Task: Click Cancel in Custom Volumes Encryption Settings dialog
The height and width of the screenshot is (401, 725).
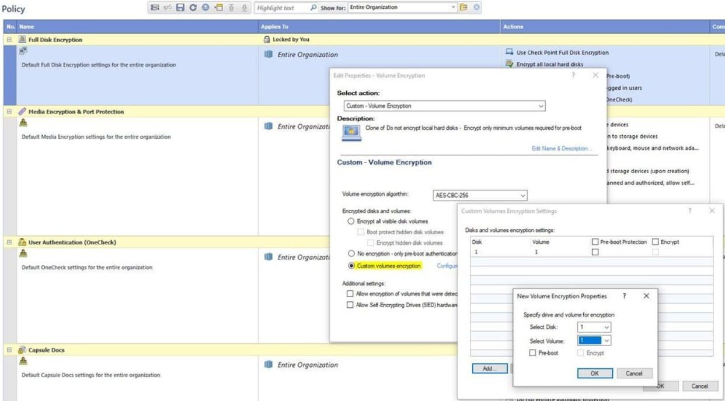Action: [699, 386]
